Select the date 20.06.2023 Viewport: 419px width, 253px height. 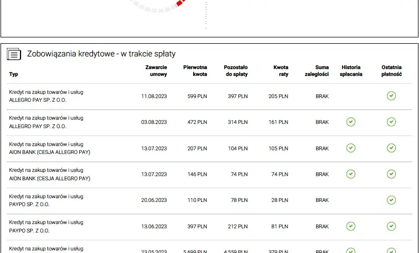(x=154, y=200)
